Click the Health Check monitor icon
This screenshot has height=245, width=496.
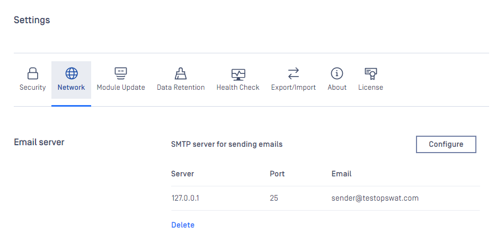pyautogui.click(x=238, y=74)
